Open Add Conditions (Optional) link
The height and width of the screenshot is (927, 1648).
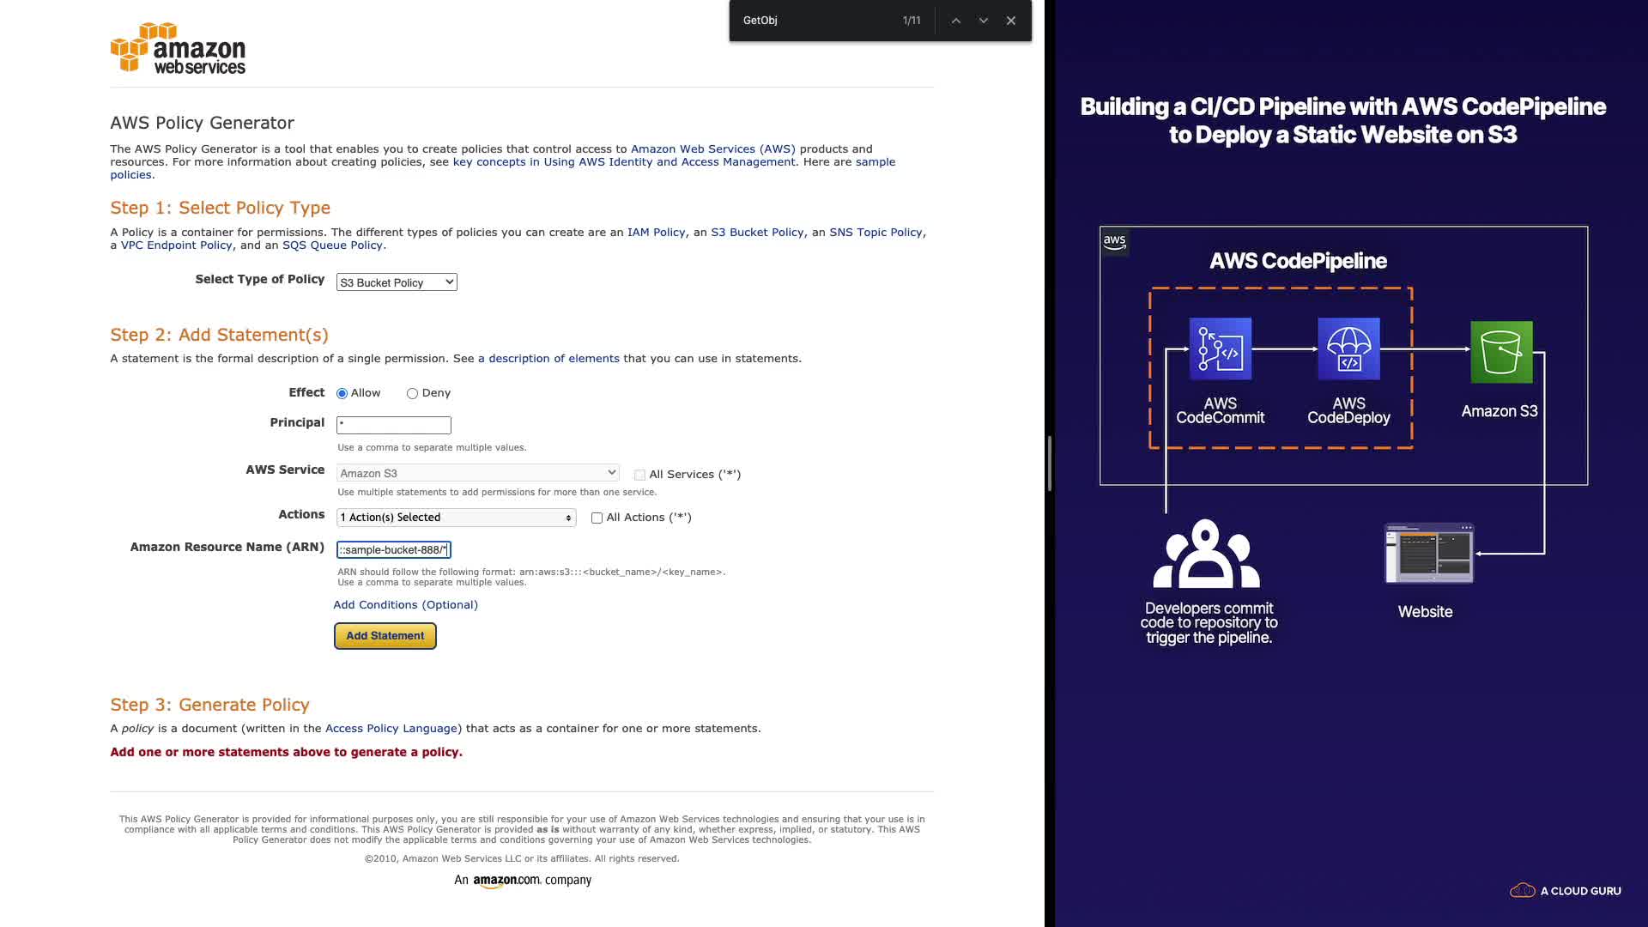[405, 605]
